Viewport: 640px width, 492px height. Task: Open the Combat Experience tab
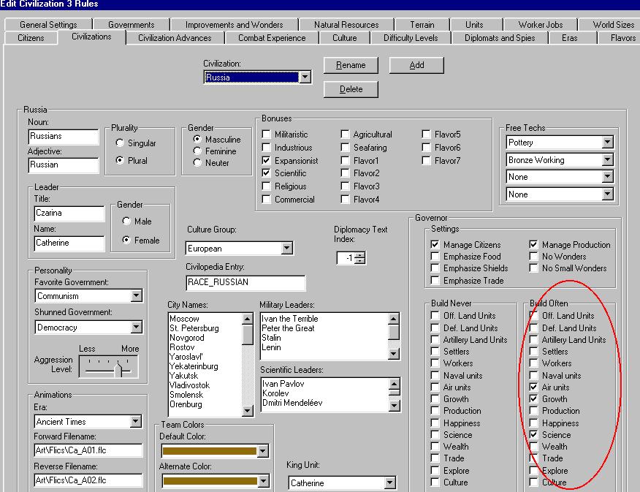pyautogui.click(x=272, y=38)
